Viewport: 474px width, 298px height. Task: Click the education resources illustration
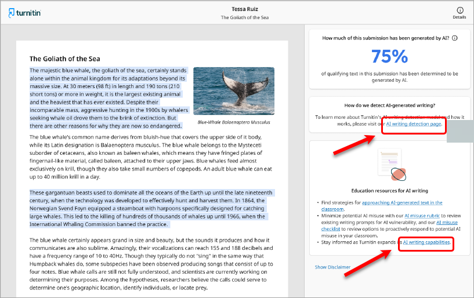(392, 165)
